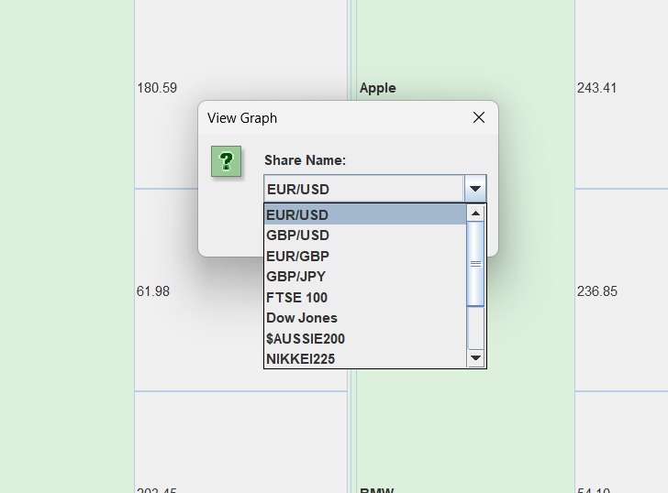Click the 61.98 value cell

click(153, 291)
